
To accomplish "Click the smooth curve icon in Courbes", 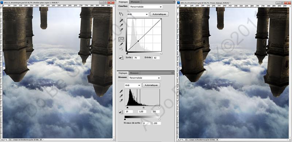I will [x=121, y=49].
